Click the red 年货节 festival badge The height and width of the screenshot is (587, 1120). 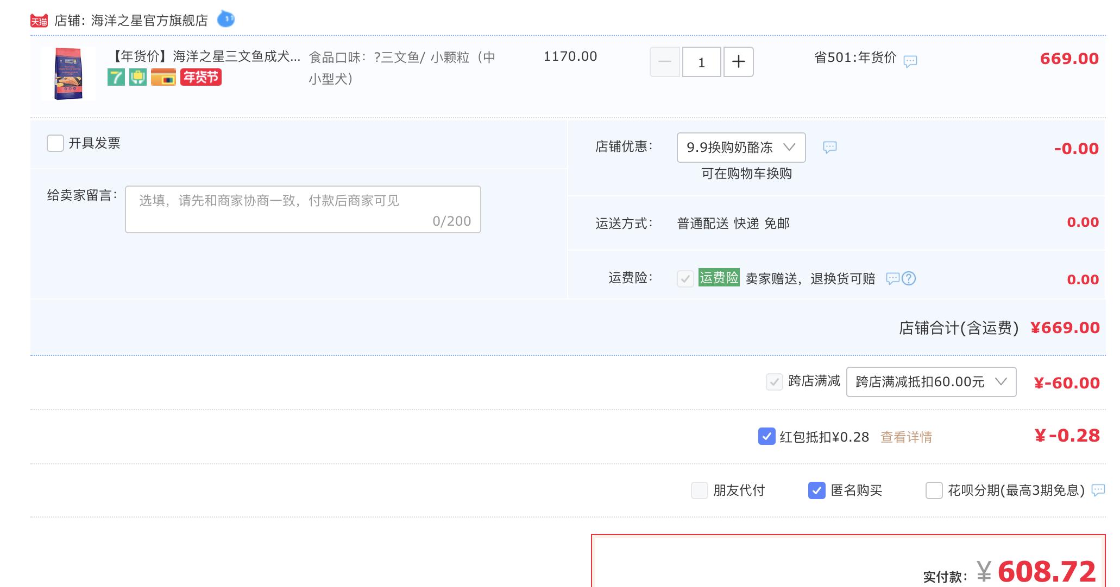[200, 78]
